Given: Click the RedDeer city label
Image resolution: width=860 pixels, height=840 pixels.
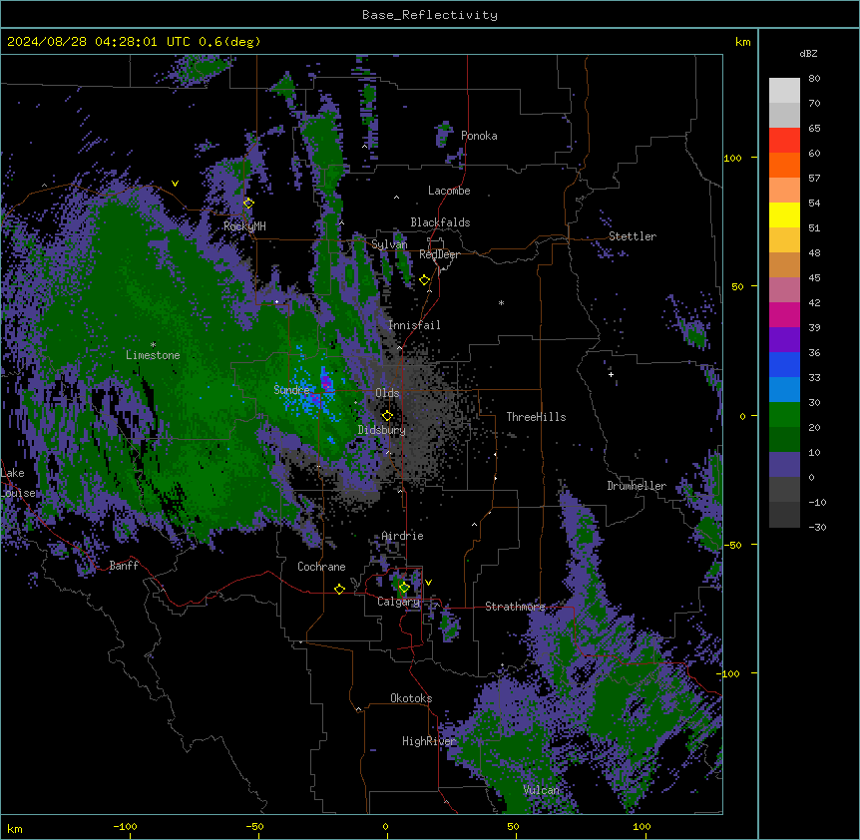Looking at the screenshot, I should [x=439, y=254].
